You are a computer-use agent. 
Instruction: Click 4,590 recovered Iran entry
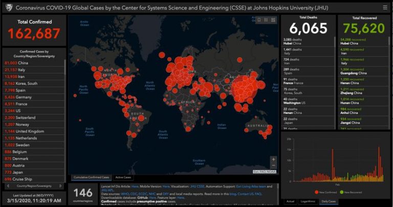click(x=363, y=51)
